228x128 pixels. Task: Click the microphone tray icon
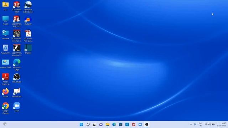195,124
